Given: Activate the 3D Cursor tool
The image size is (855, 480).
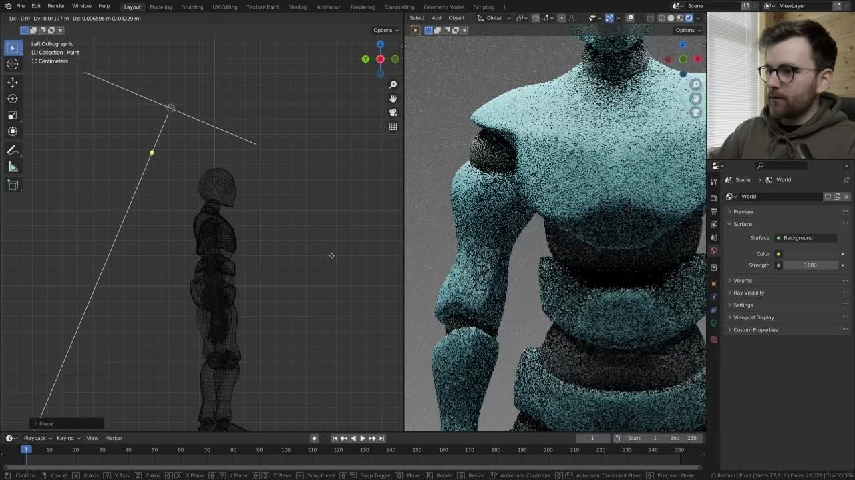Looking at the screenshot, I should click(x=13, y=64).
